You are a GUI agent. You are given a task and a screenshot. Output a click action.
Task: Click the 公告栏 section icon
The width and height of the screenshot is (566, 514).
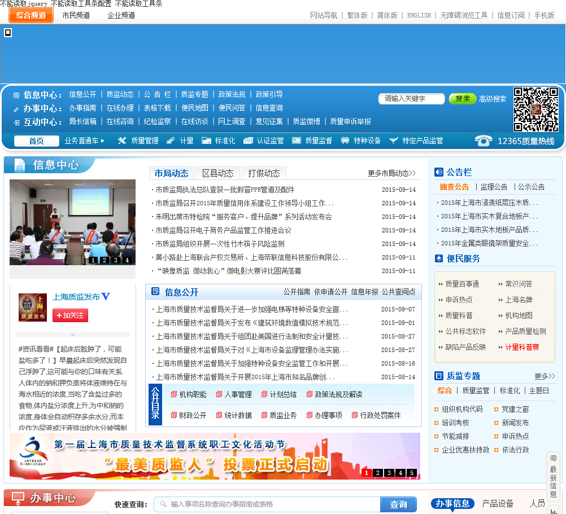(438, 172)
